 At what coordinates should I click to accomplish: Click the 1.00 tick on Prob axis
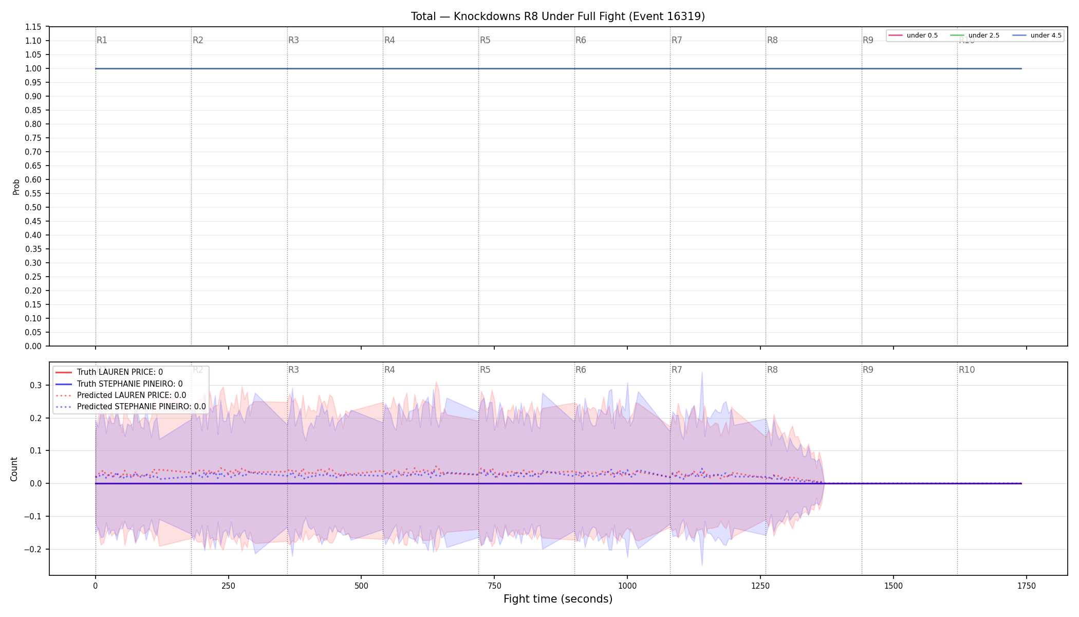pyautogui.click(x=33, y=68)
